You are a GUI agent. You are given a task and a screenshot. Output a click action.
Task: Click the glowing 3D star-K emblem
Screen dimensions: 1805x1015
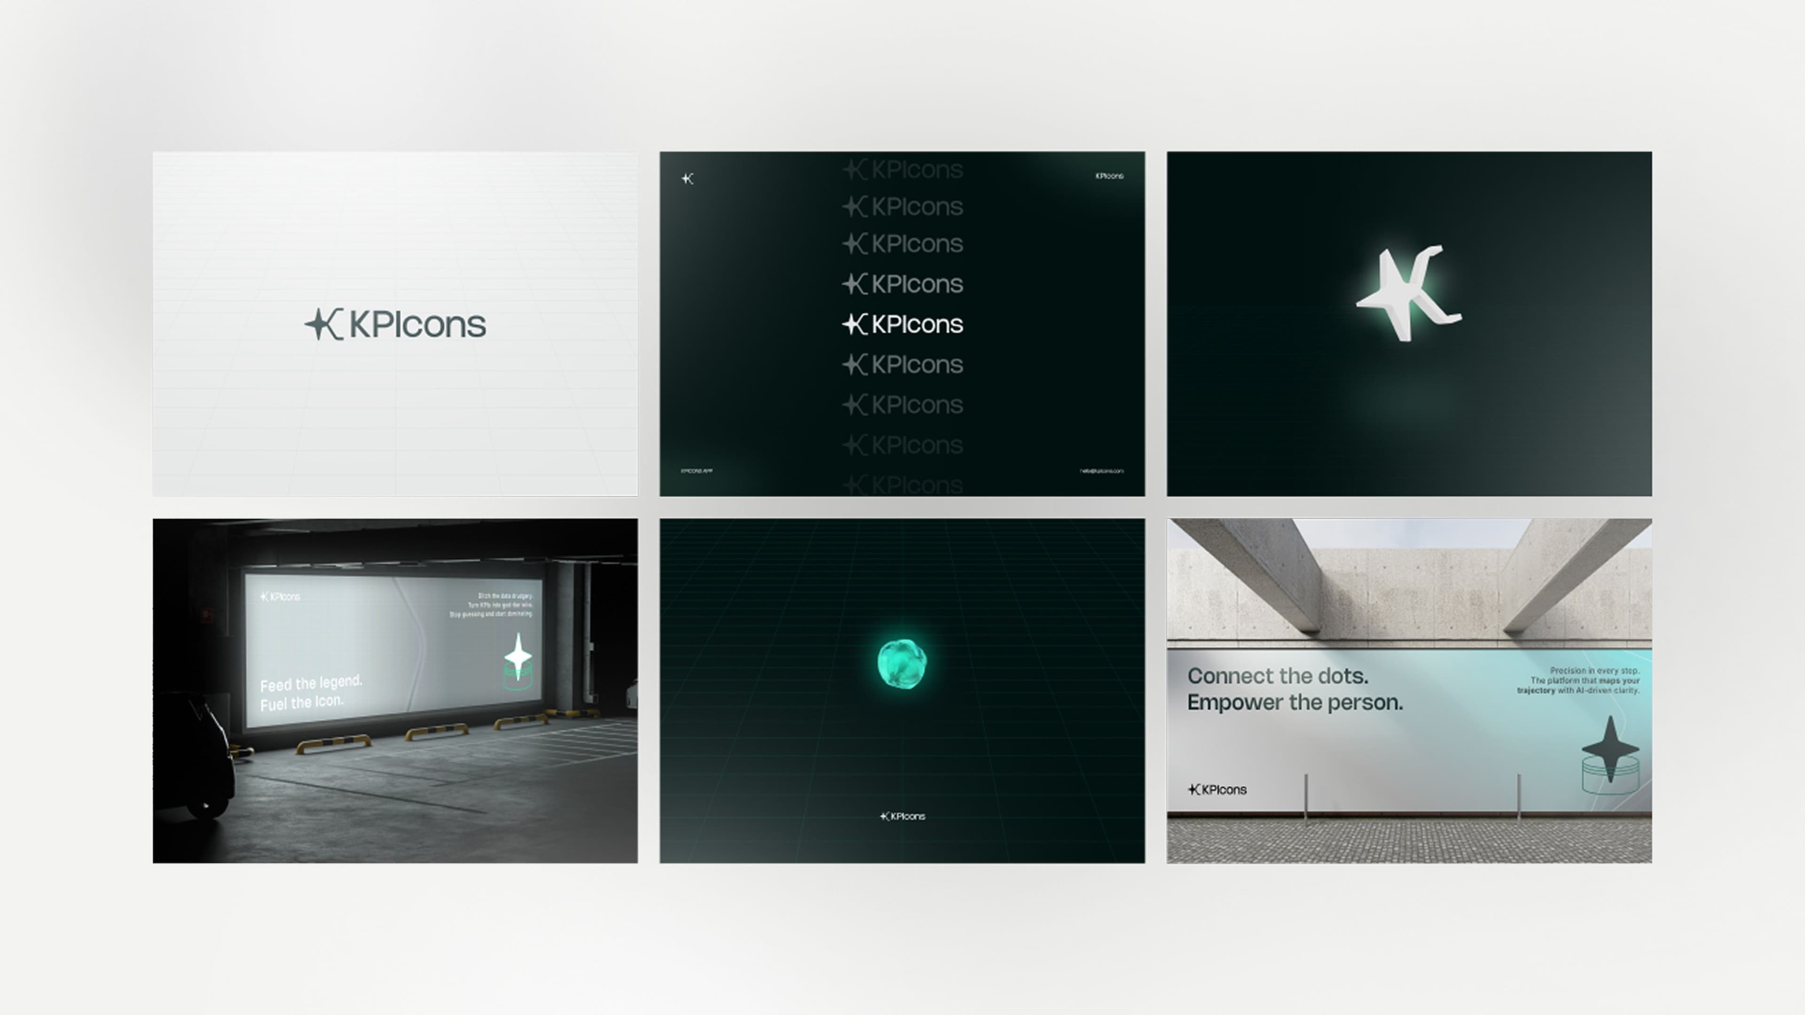1408,293
